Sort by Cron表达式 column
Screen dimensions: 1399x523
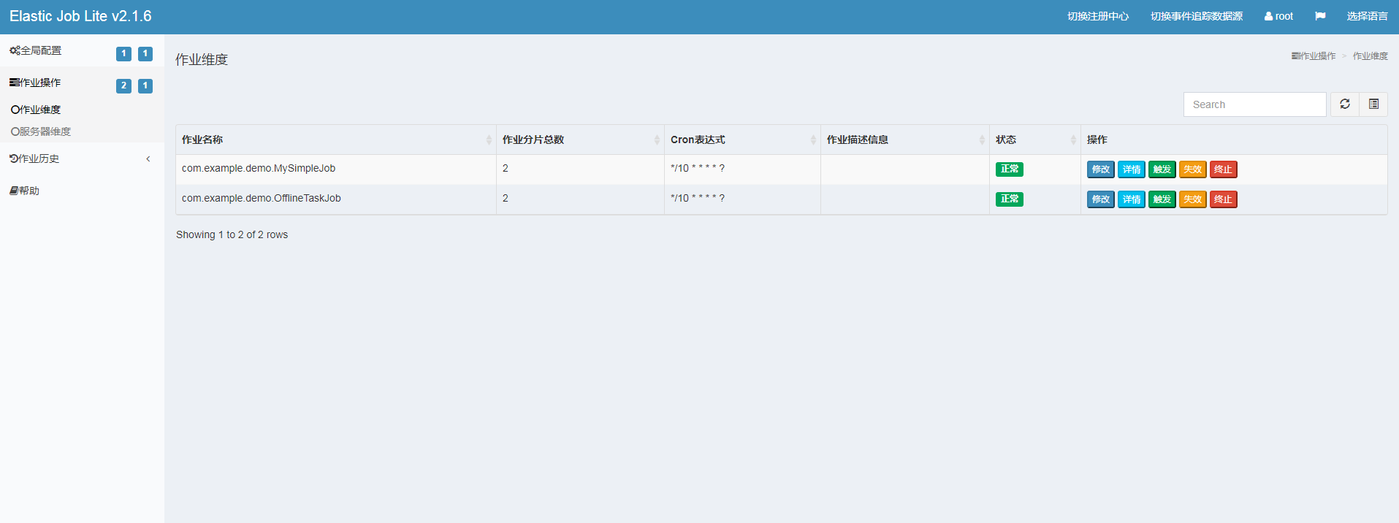pos(742,140)
